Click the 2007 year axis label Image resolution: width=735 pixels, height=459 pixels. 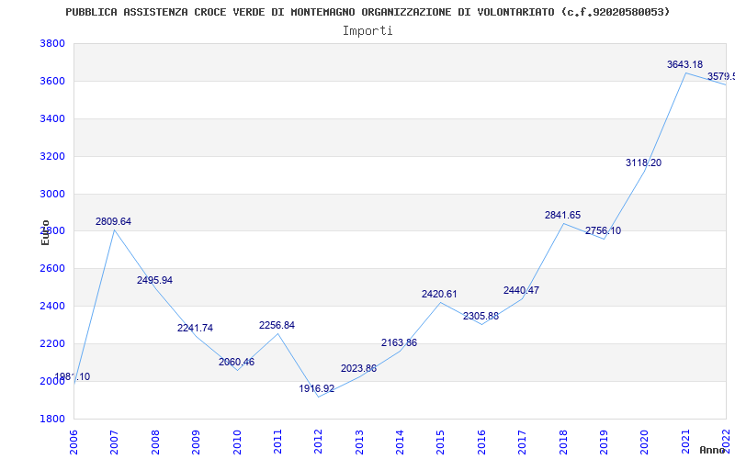coord(114,442)
